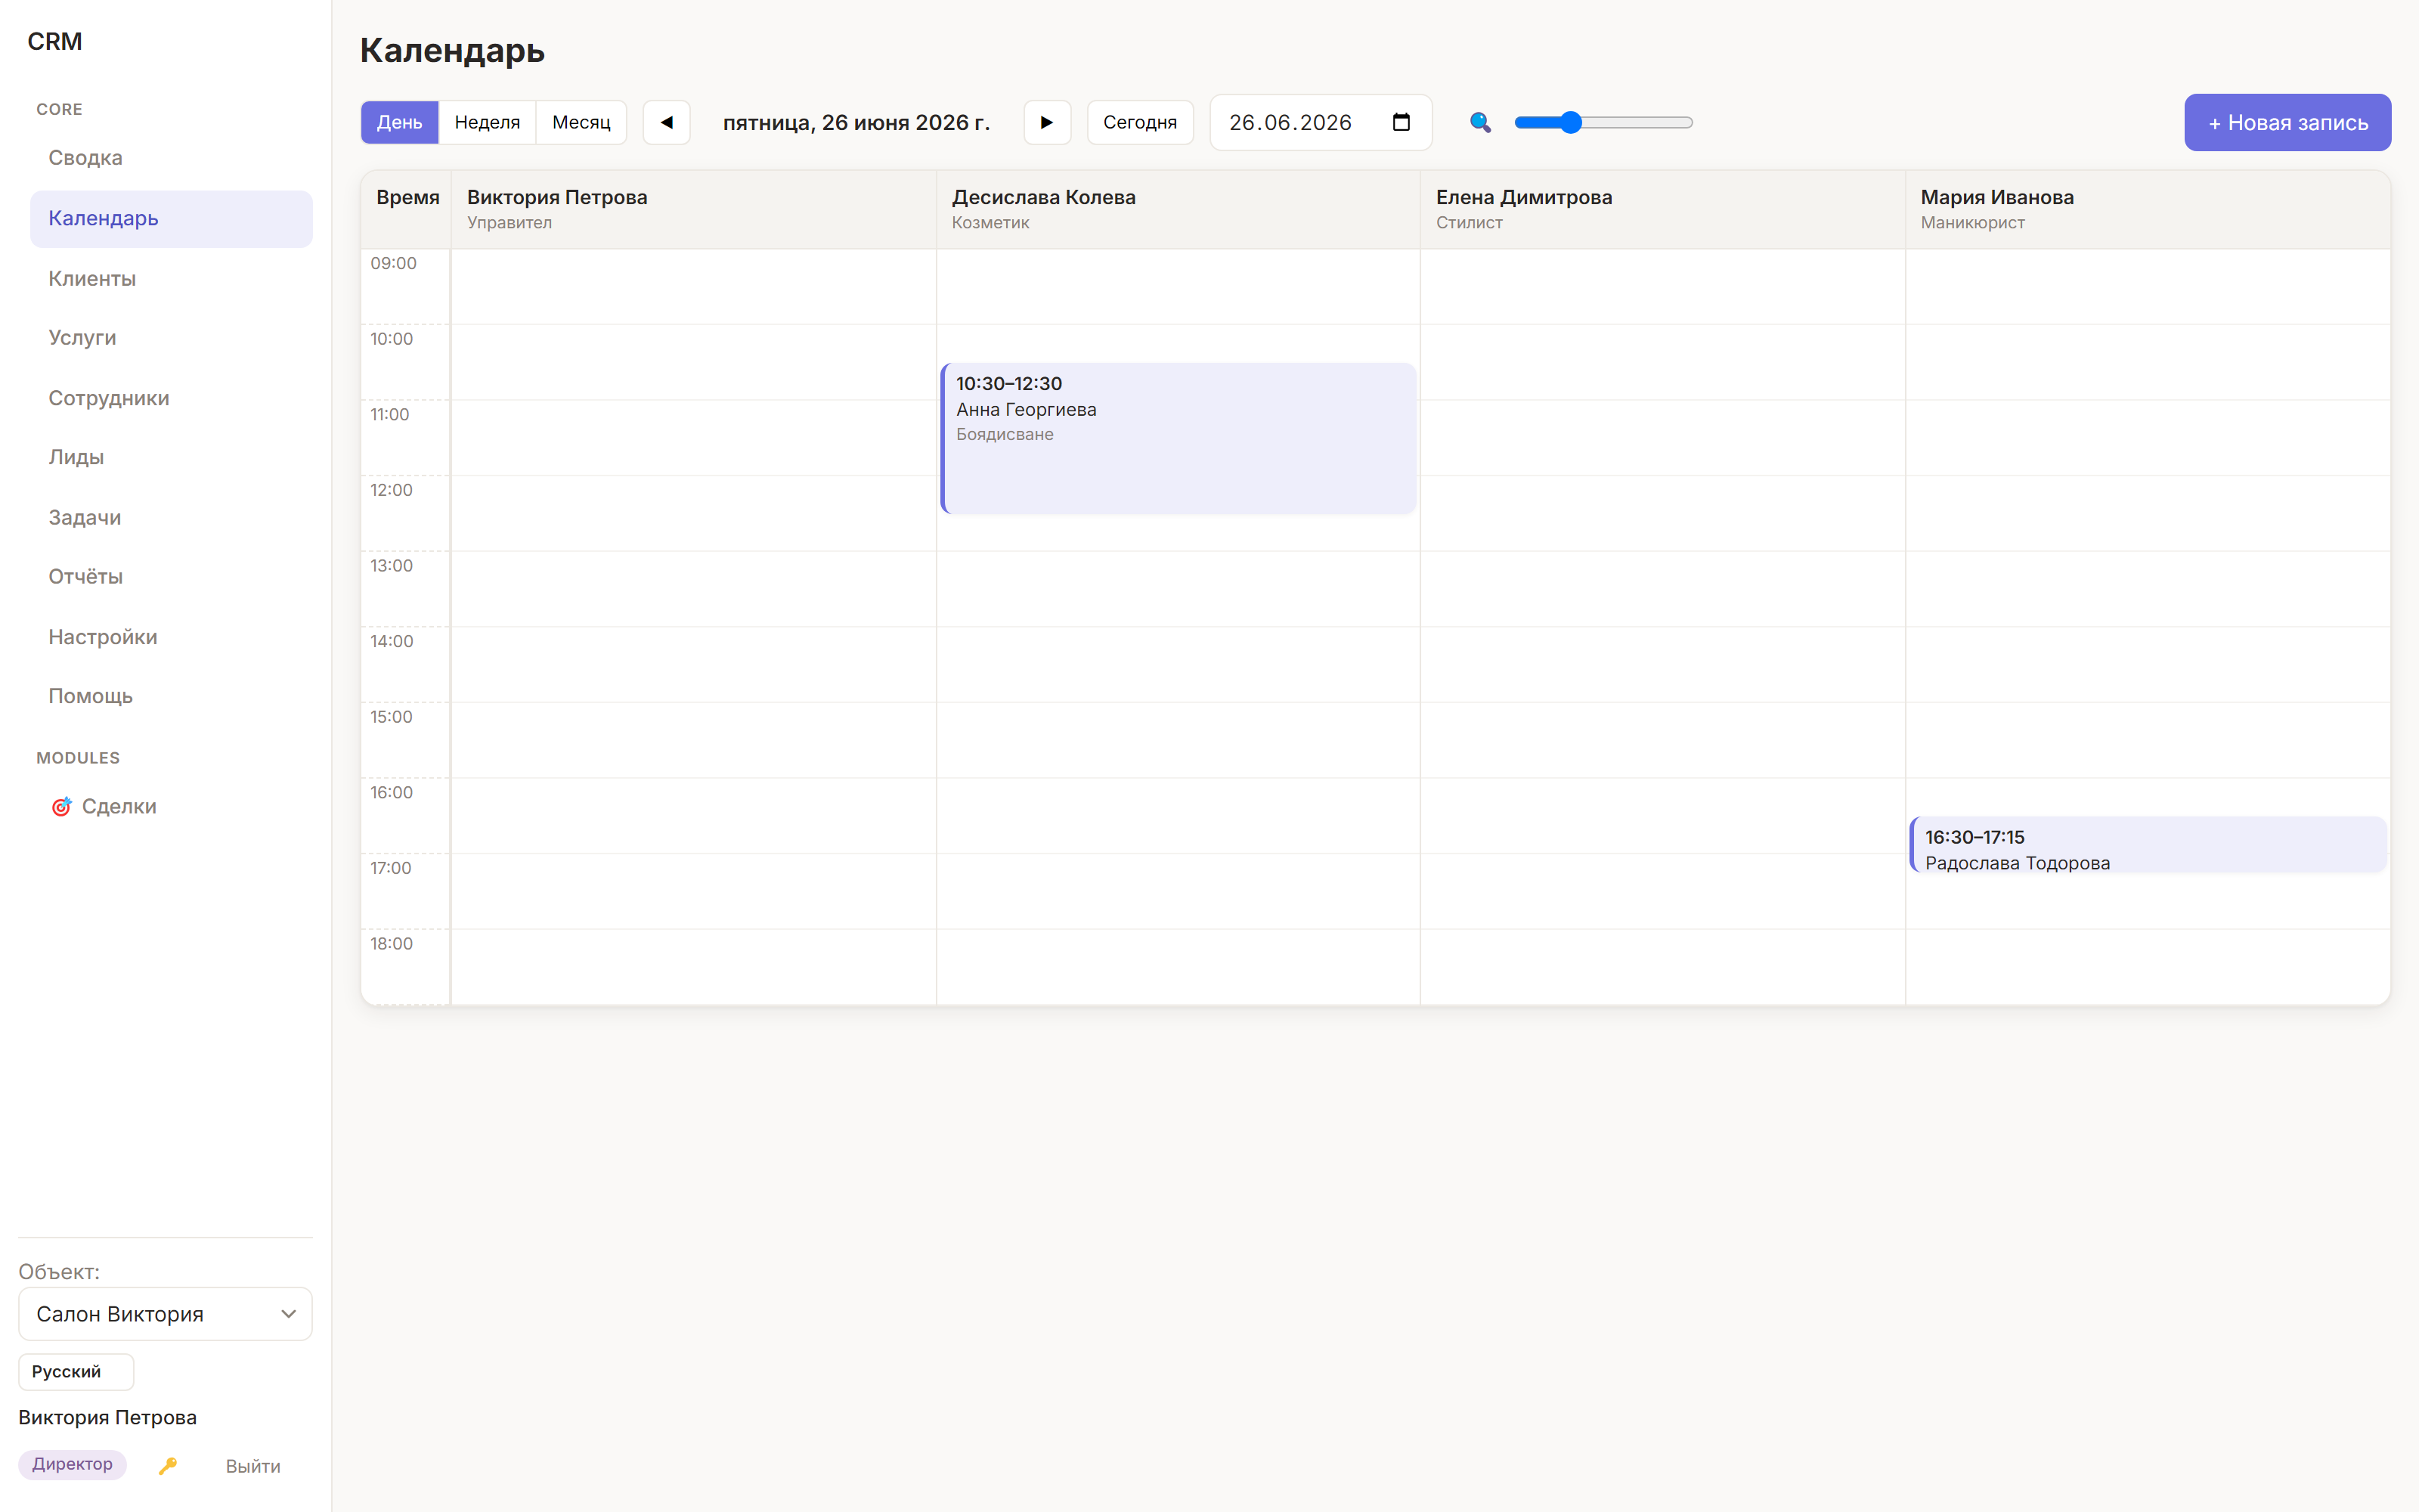This screenshot has width=2419, height=1512.
Task: Switch to Неделя view
Action: click(x=487, y=122)
